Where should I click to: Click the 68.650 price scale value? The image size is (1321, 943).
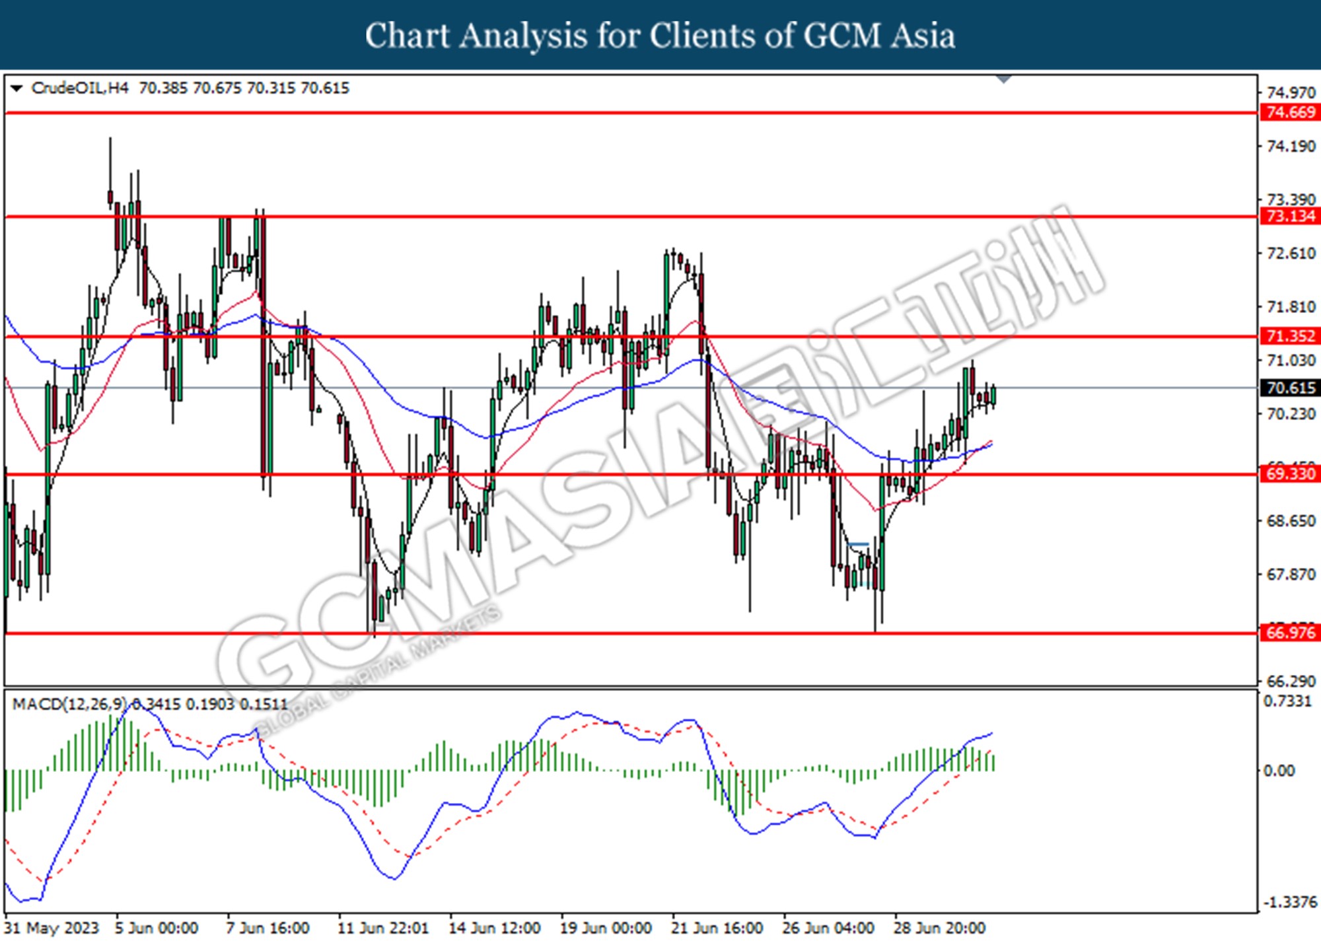coord(1291,520)
